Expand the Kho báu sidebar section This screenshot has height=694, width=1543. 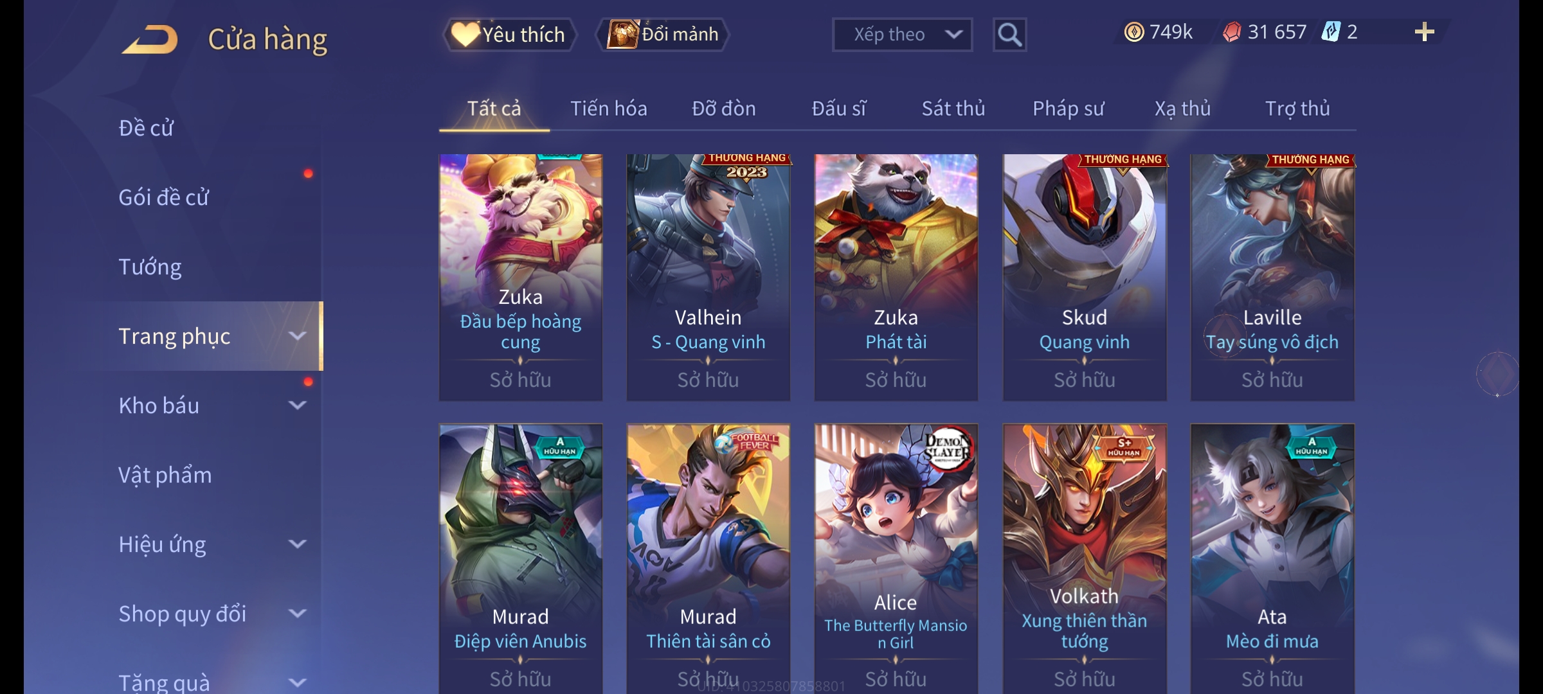coord(298,405)
